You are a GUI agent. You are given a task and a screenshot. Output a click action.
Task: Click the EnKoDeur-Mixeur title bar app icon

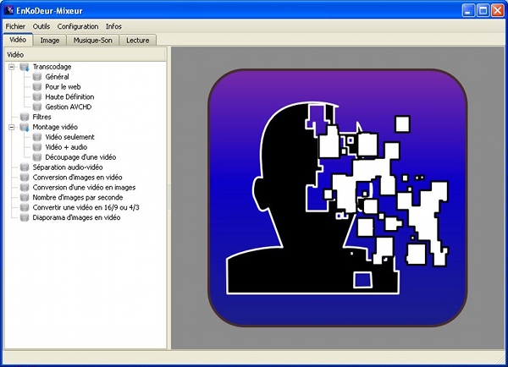click(8, 10)
